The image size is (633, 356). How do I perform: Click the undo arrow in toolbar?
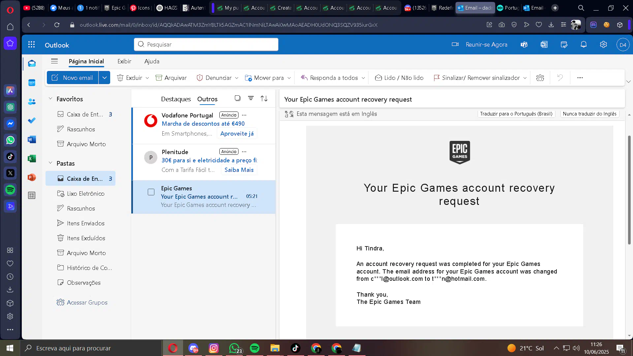(x=560, y=78)
